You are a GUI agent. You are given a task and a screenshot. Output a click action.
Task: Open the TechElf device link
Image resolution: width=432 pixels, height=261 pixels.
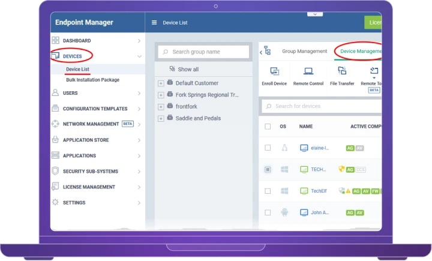[319, 191]
